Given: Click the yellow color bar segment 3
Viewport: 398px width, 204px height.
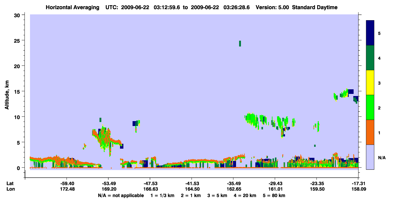Looking at the screenshot, I should click(x=370, y=83).
